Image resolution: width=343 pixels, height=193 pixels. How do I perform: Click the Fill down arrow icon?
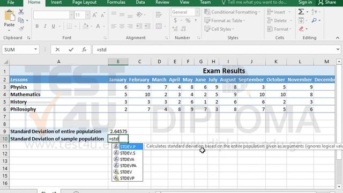tap(301, 20)
